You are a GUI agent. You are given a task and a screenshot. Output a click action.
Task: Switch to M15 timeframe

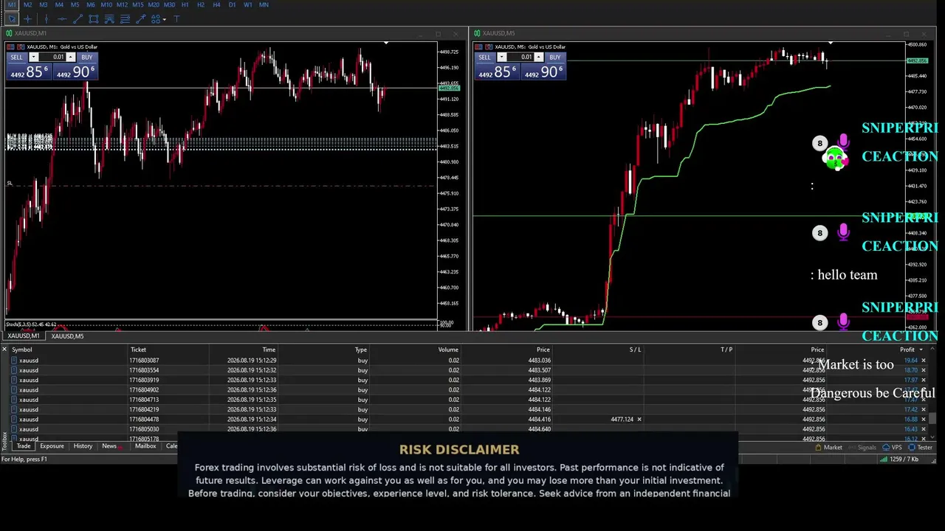(137, 4)
